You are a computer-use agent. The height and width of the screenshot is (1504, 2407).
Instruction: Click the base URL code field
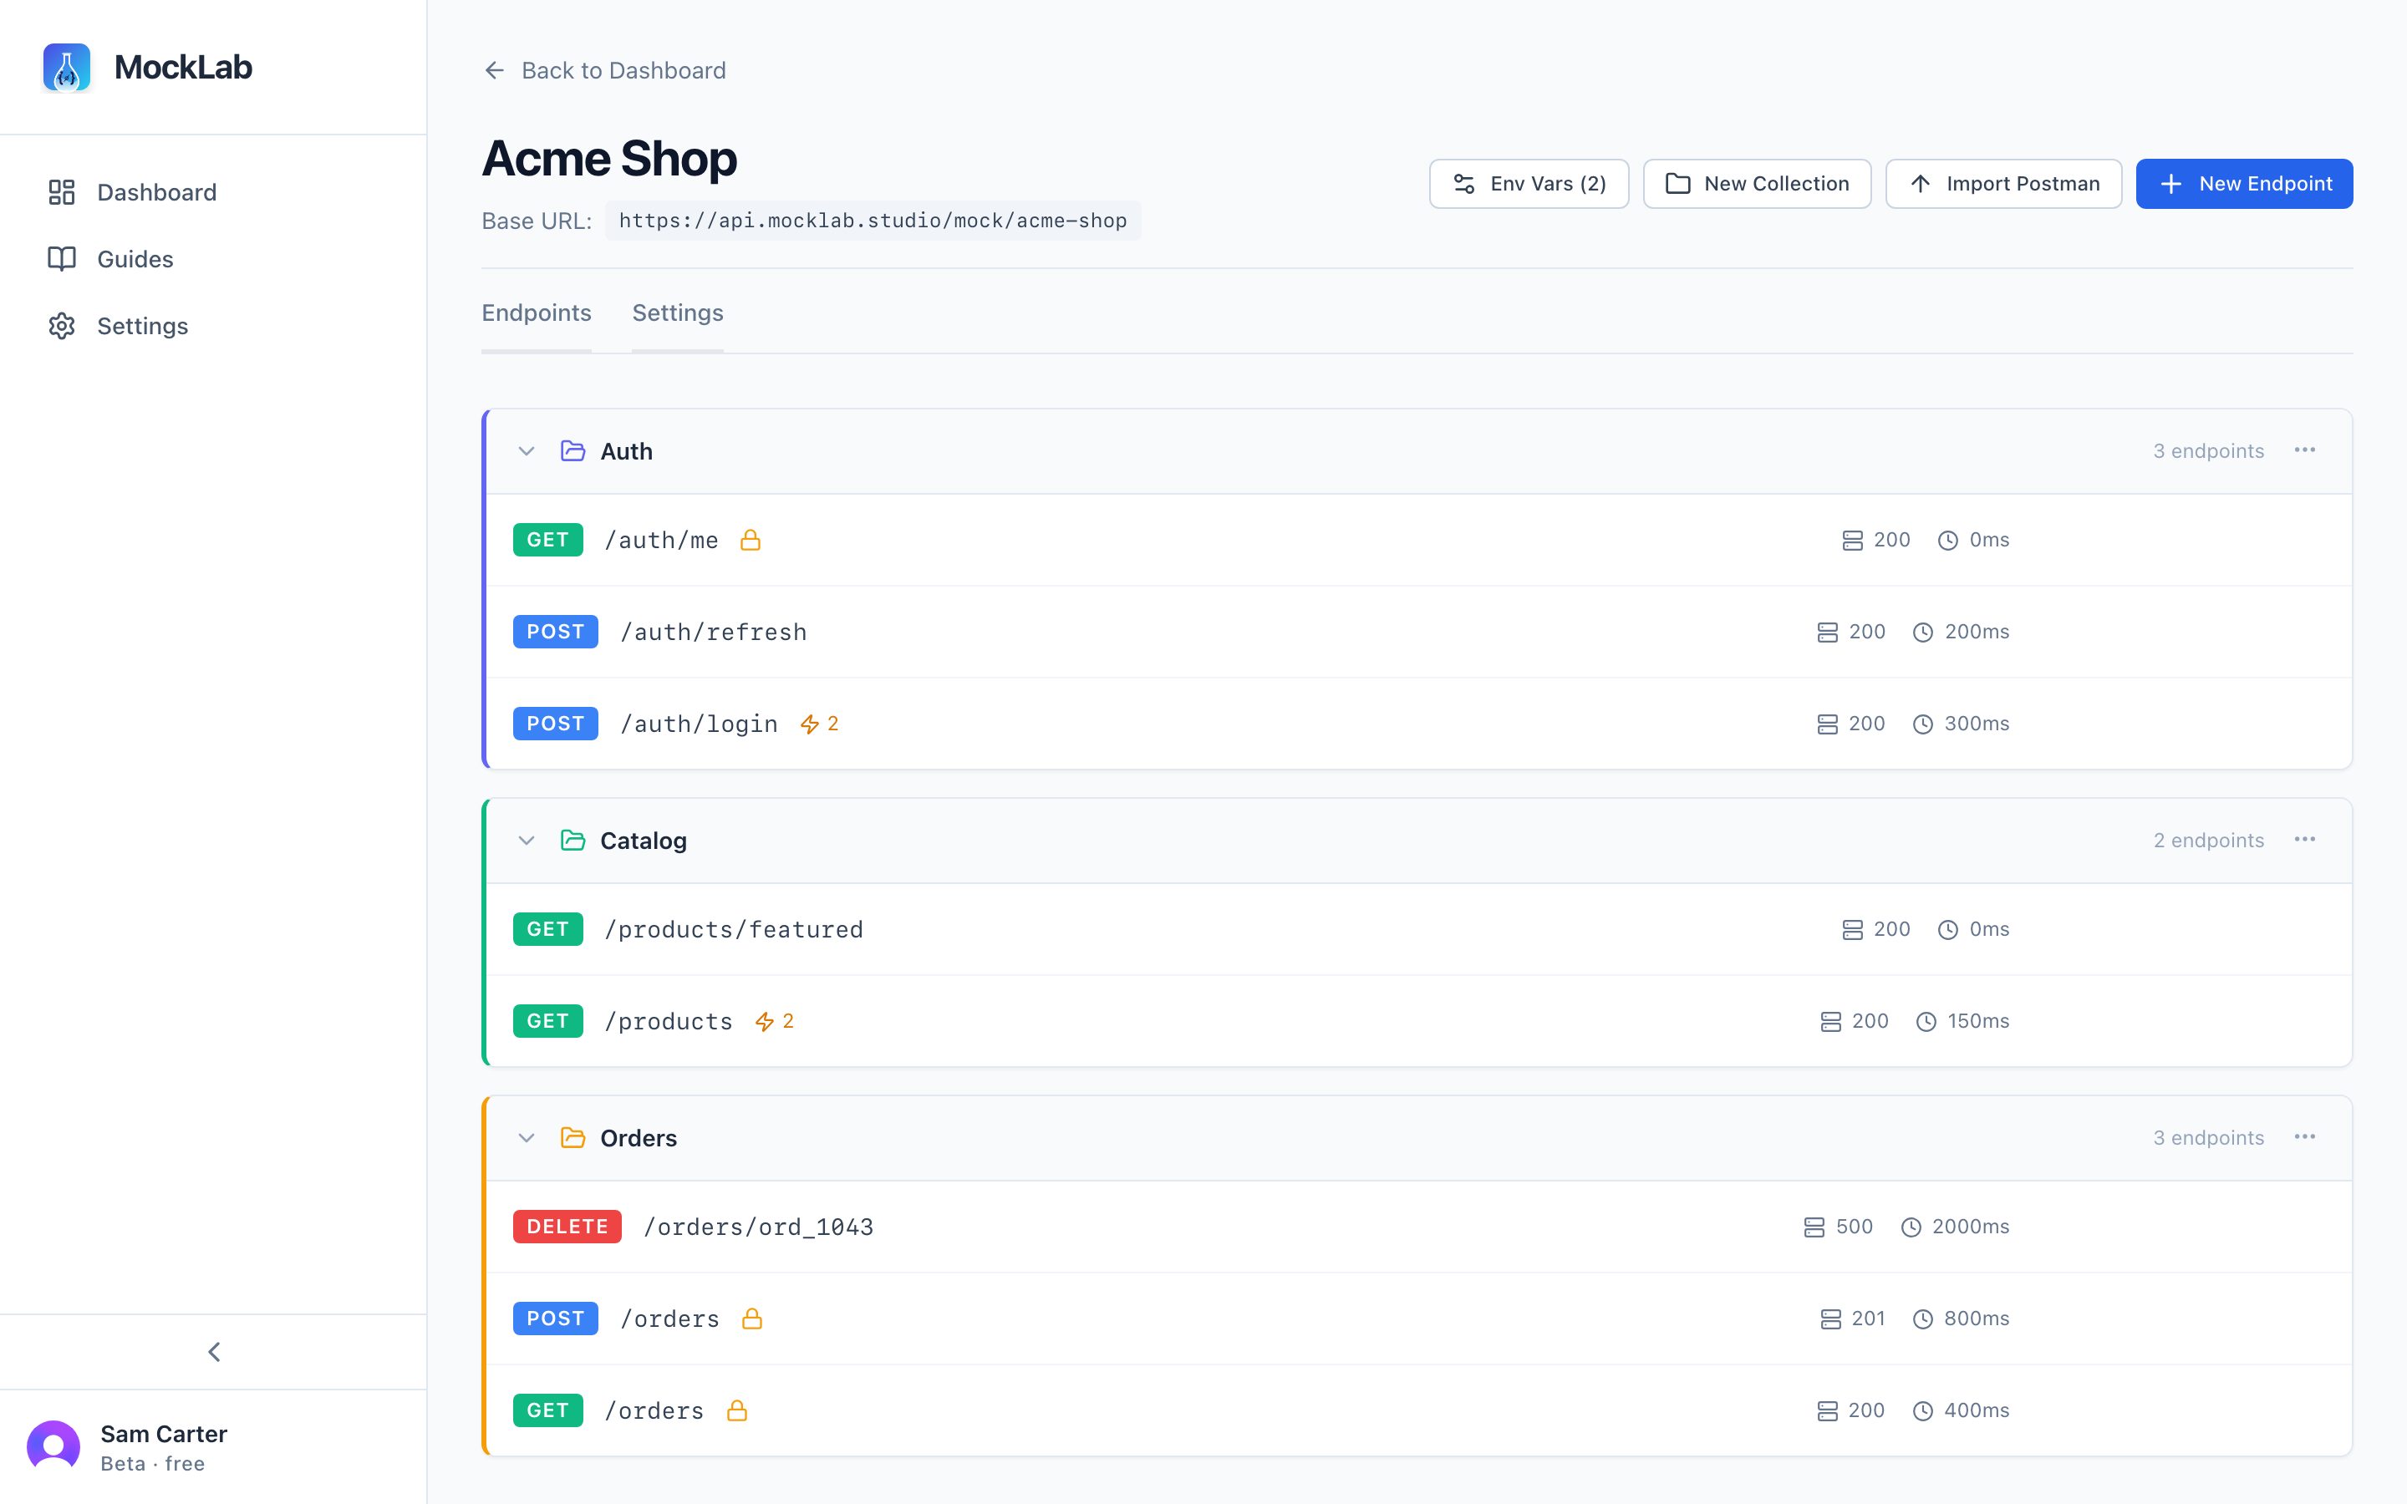coord(873,221)
